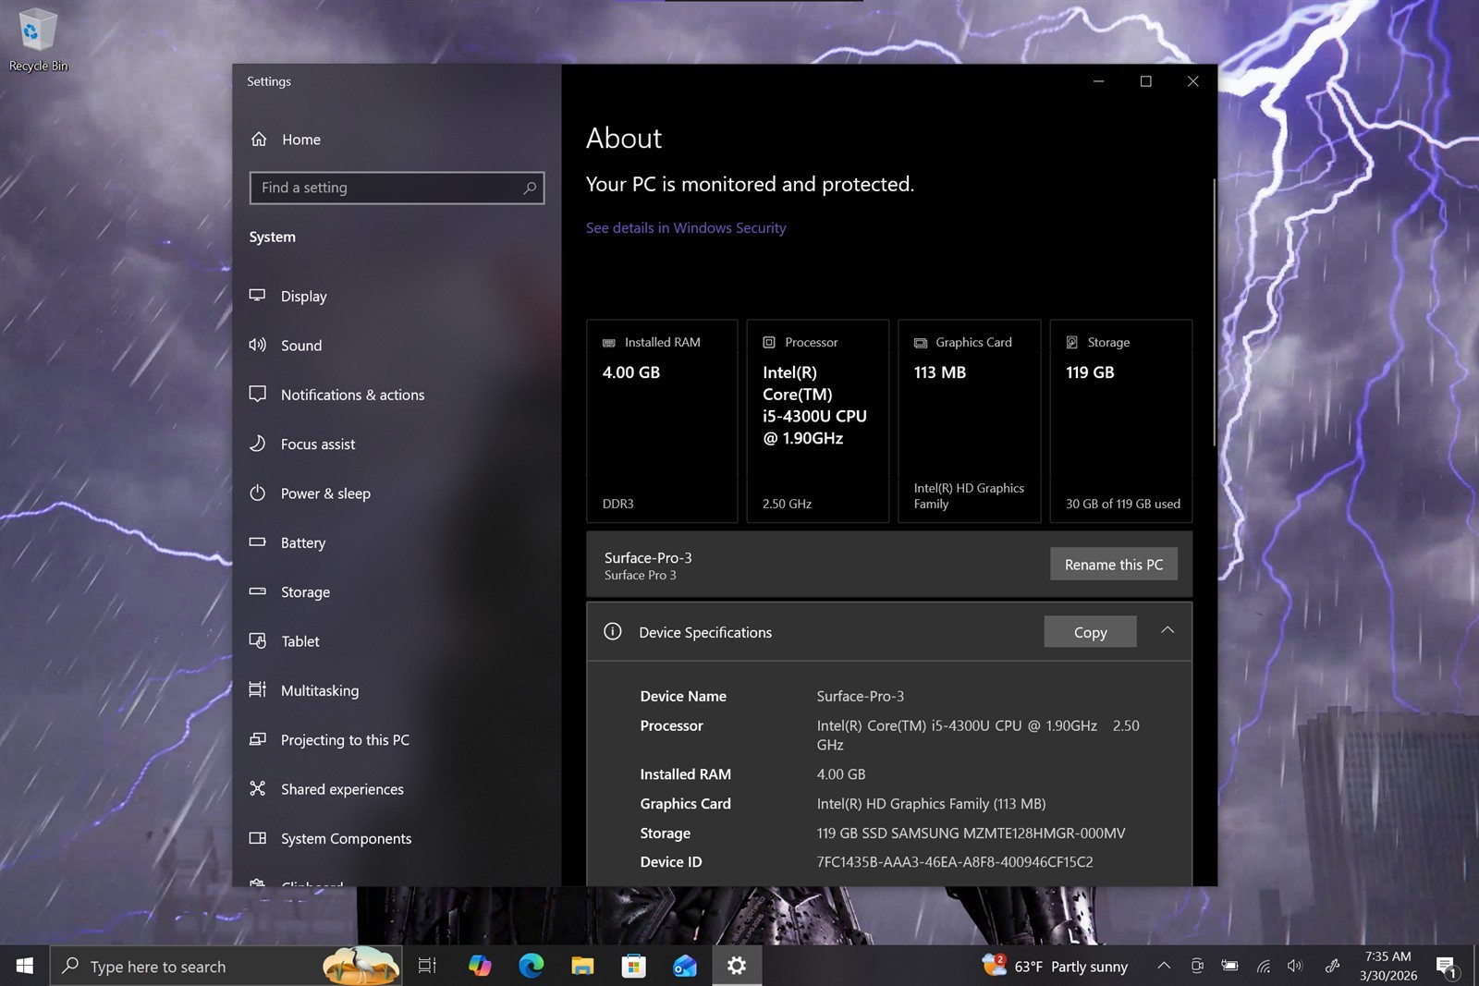Select the Power & sleep icon
This screenshot has width=1479, height=986.
click(x=257, y=493)
